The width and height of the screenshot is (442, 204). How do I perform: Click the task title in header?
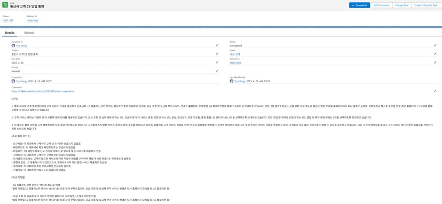pos(27,6)
